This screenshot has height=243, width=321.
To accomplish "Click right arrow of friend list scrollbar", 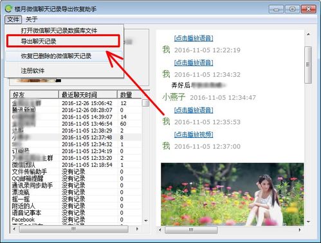I will point(137,229).
